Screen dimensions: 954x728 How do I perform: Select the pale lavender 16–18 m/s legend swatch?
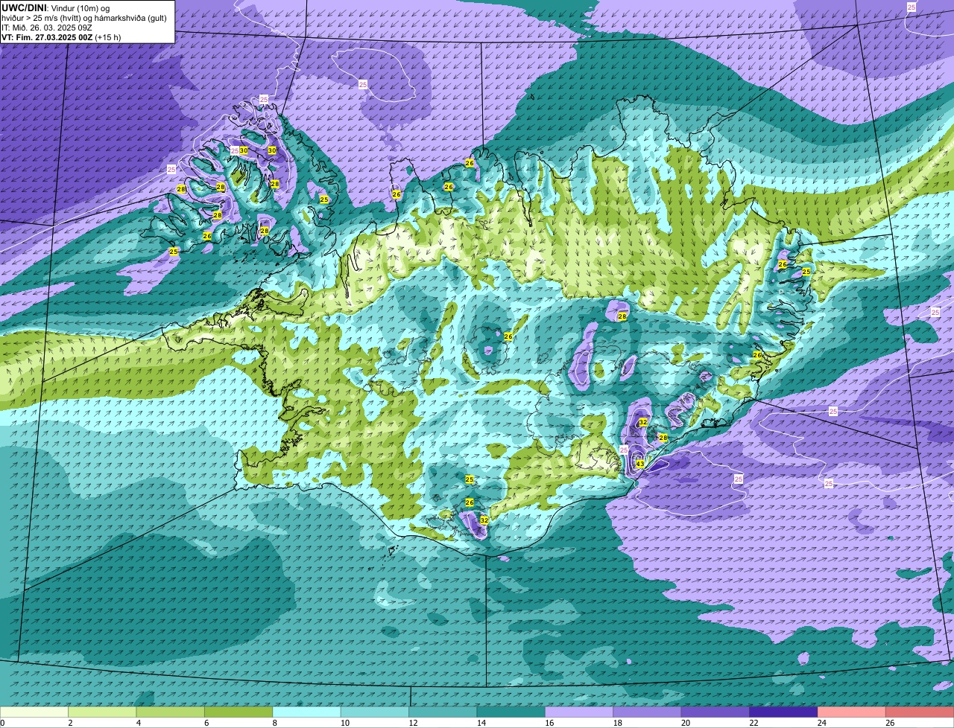(x=580, y=712)
